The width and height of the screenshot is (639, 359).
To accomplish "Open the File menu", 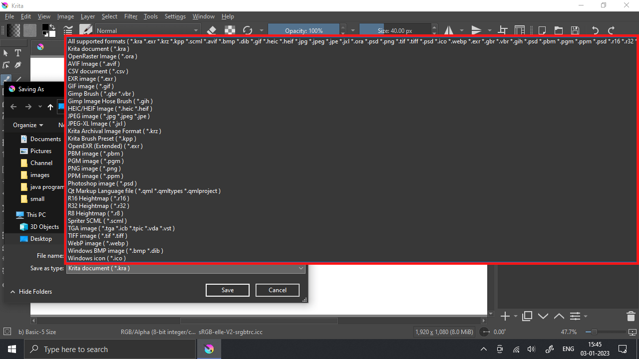I will pyautogui.click(x=9, y=16).
